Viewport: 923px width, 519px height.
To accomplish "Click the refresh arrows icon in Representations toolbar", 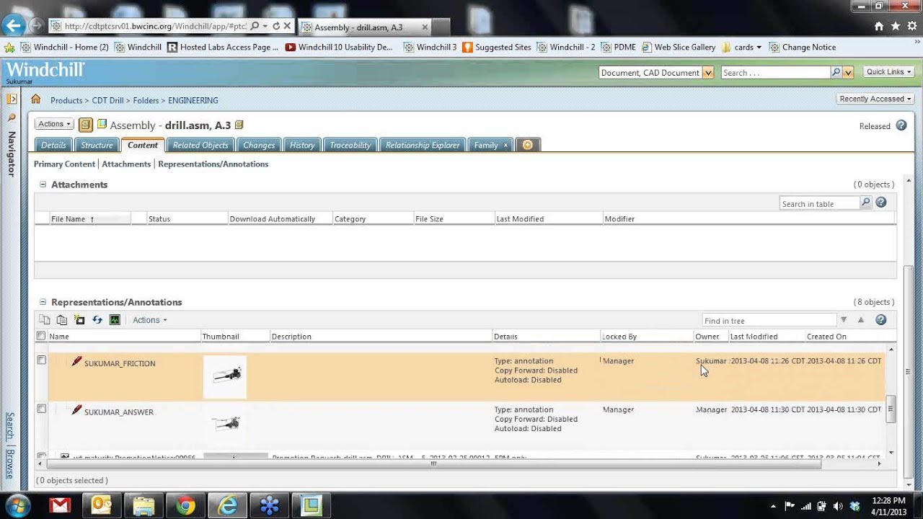I will click(x=97, y=320).
